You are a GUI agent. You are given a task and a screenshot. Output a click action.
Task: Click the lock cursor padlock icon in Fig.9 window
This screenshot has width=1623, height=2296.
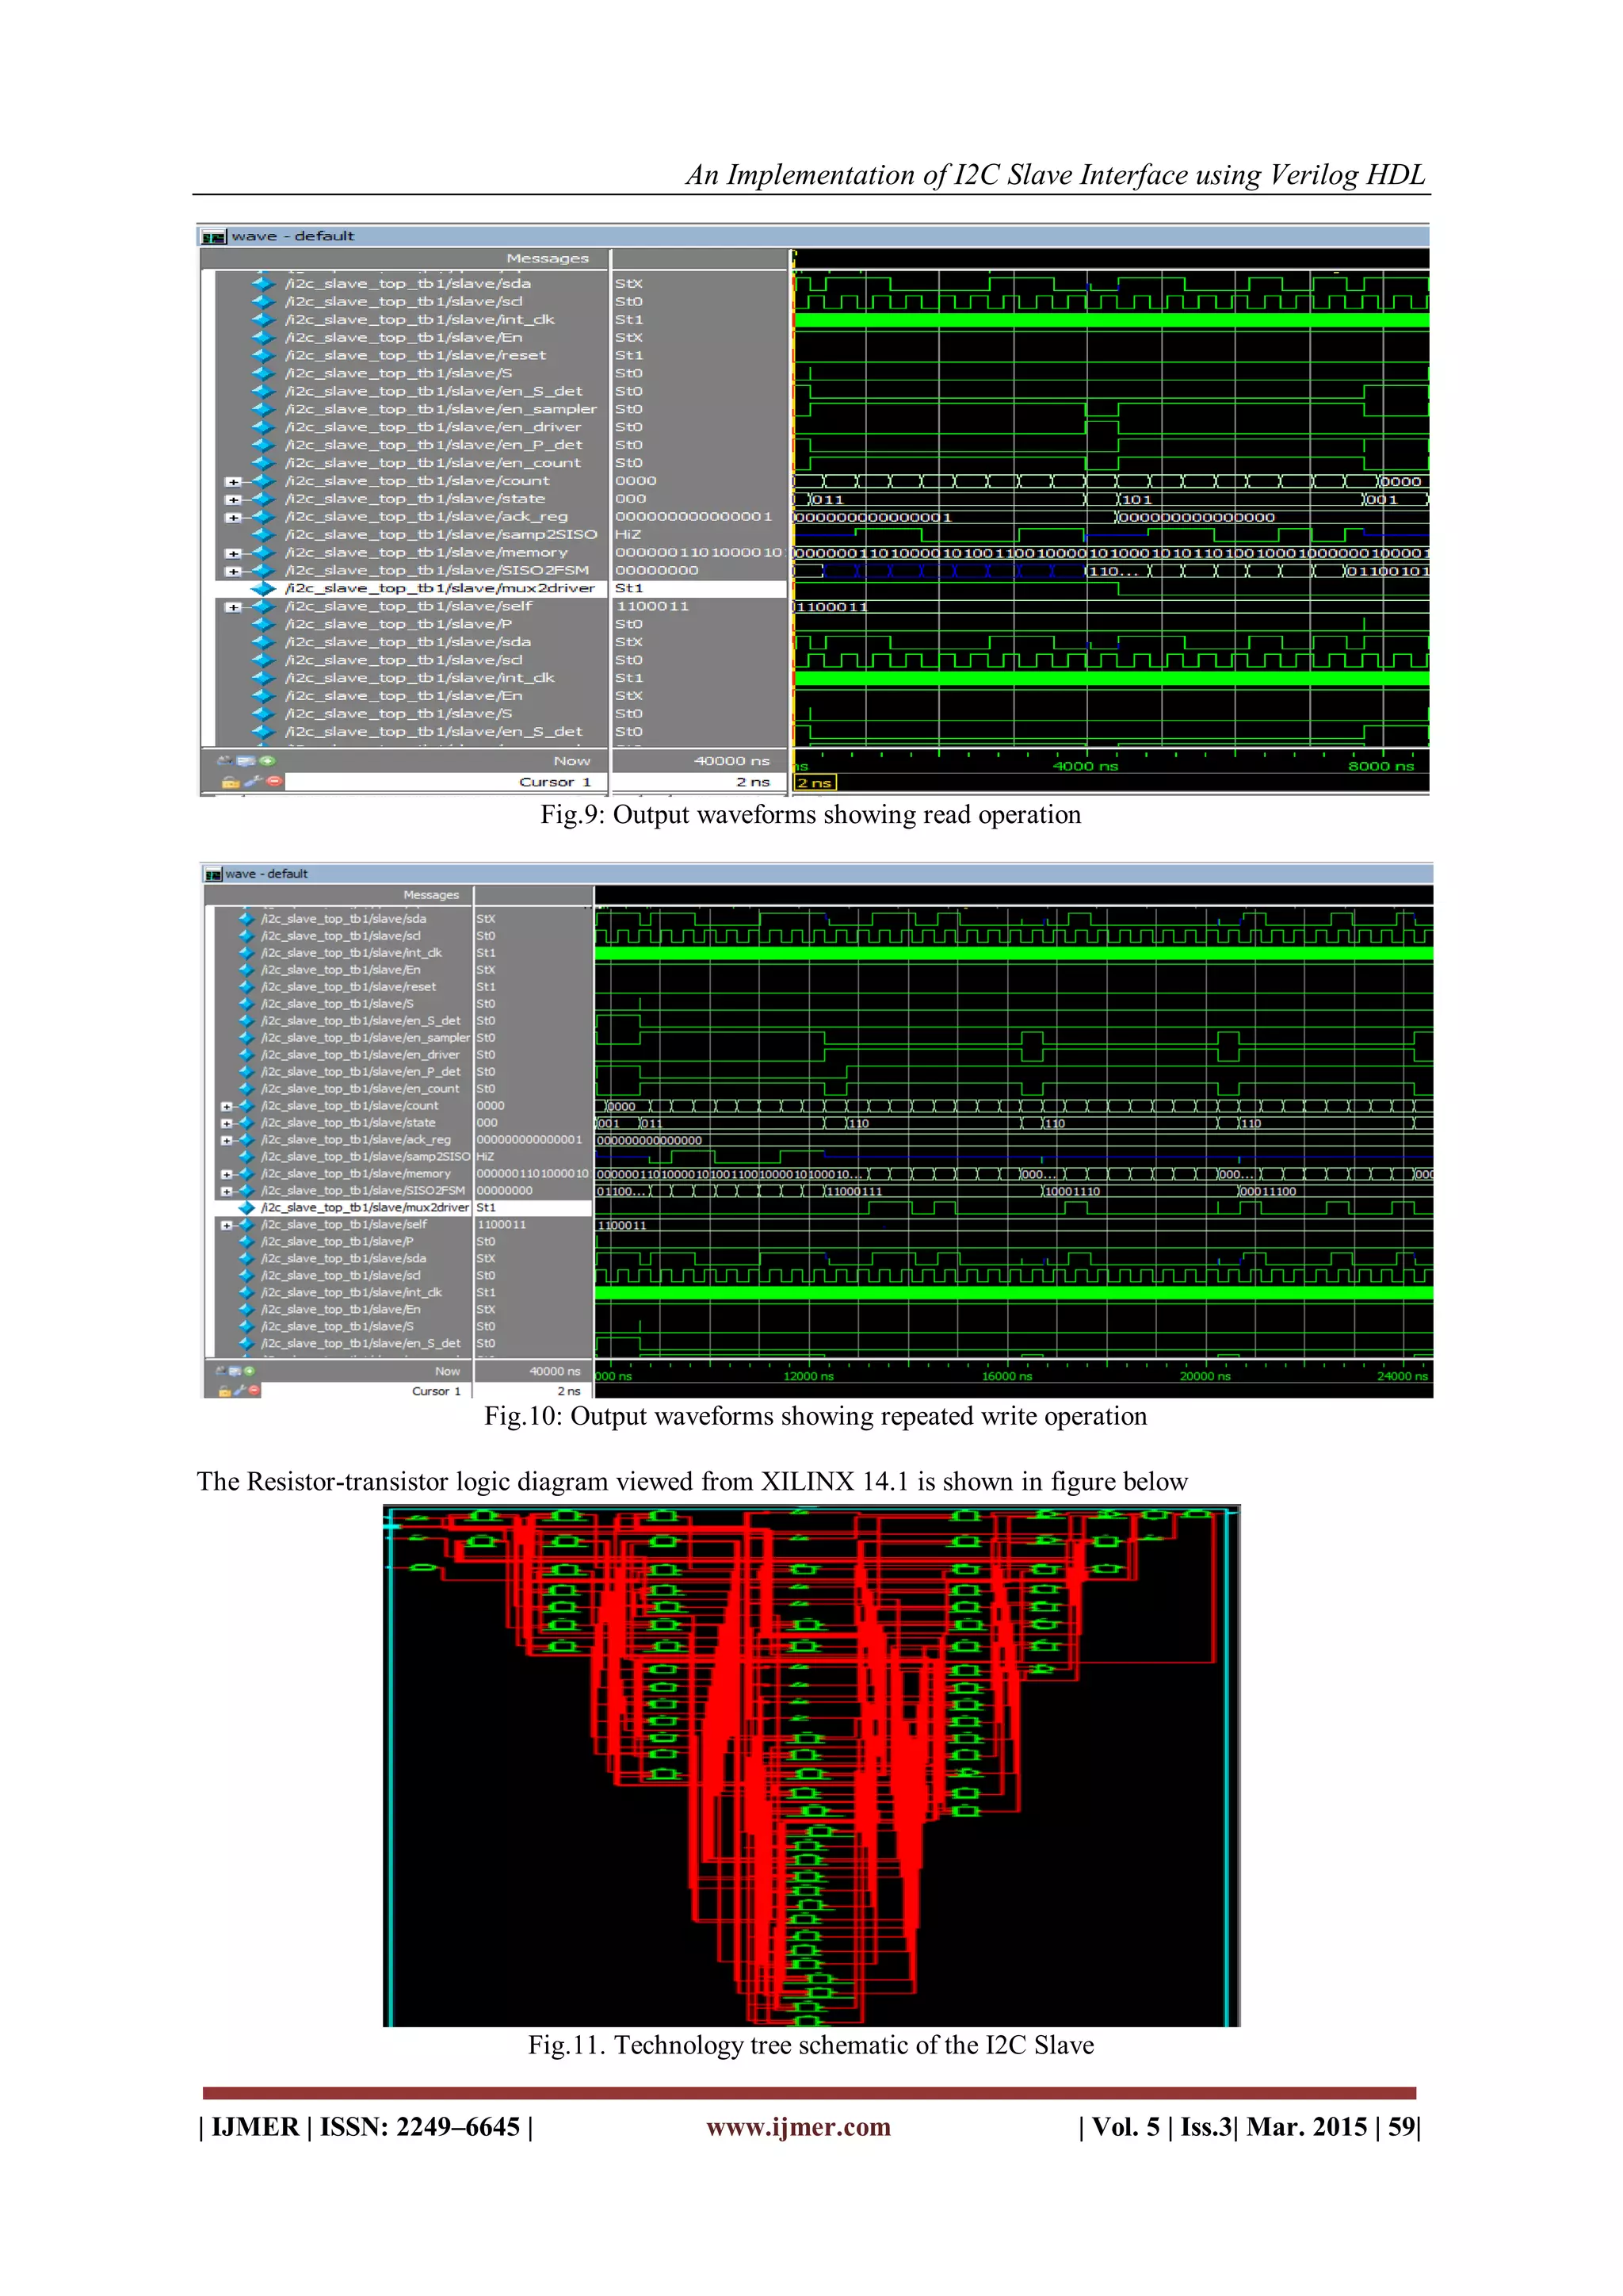pos(230,782)
